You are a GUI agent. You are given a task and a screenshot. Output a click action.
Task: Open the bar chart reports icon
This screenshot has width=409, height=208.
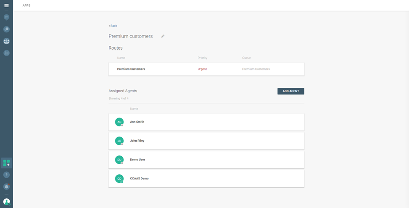(x=6, y=53)
